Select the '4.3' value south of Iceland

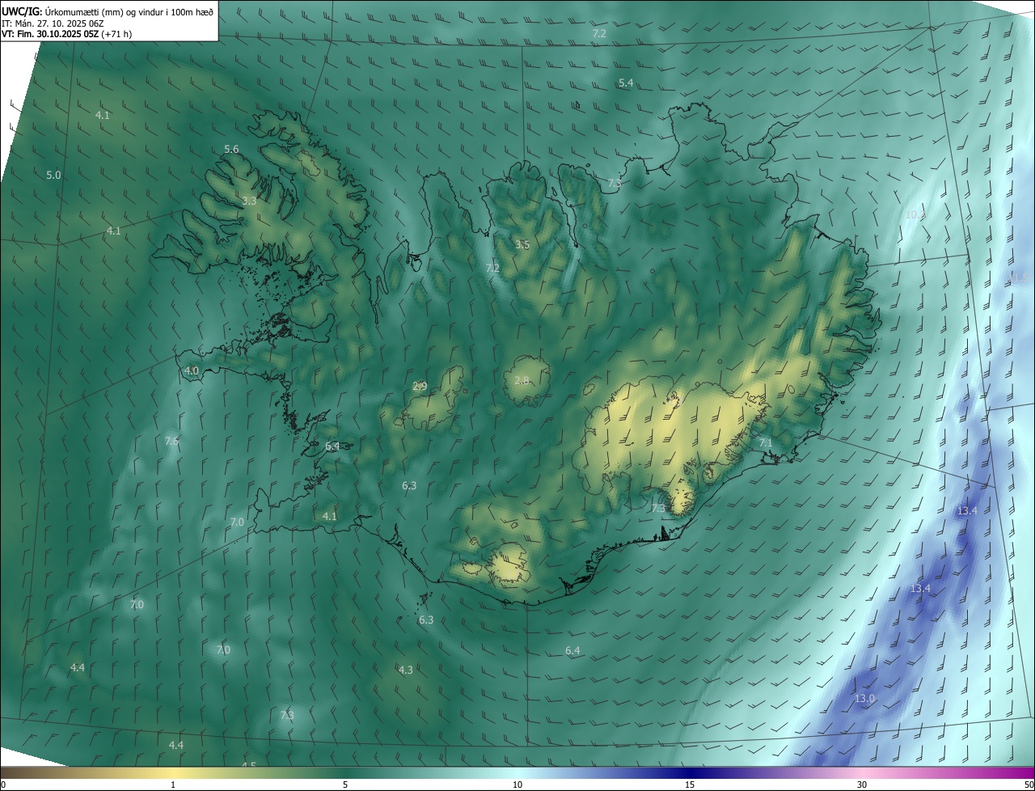click(406, 670)
